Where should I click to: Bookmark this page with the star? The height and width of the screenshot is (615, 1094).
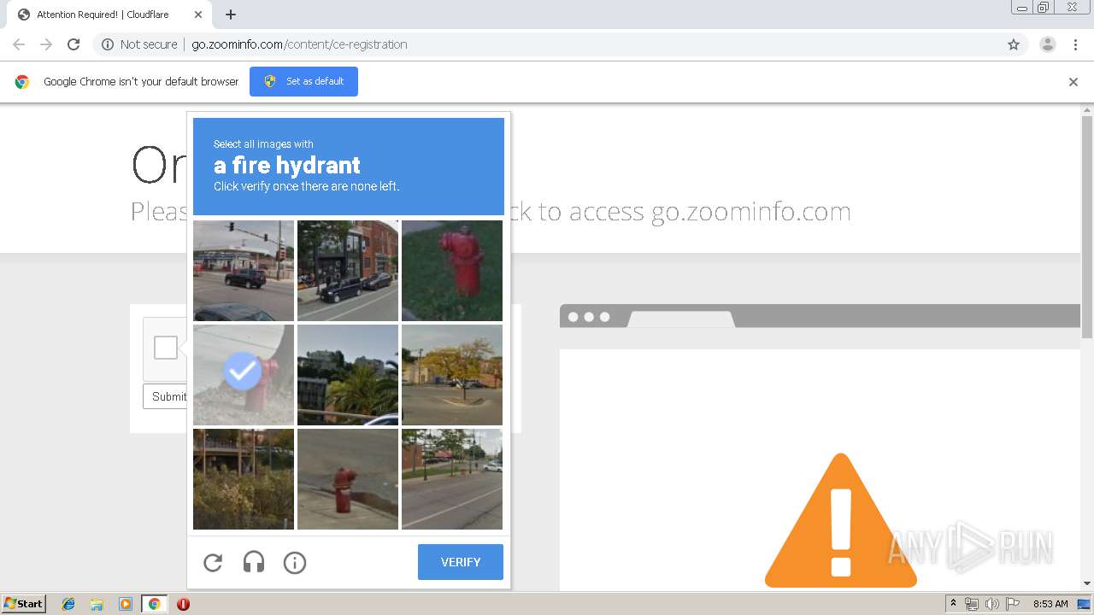click(1014, 44)
